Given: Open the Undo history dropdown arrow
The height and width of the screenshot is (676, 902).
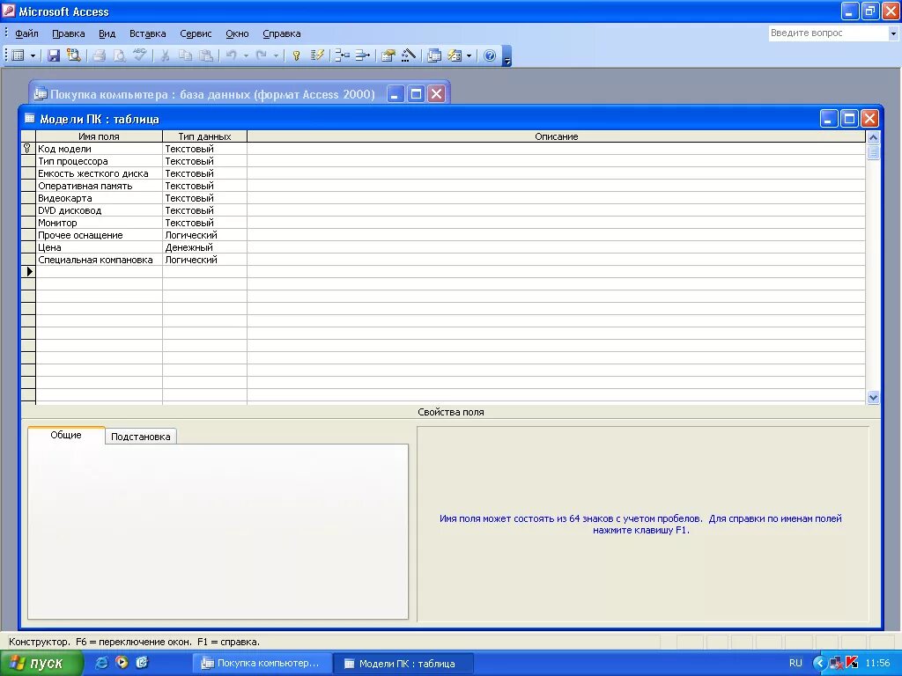Looking at the screenshot, I should [x=246, y=55].
